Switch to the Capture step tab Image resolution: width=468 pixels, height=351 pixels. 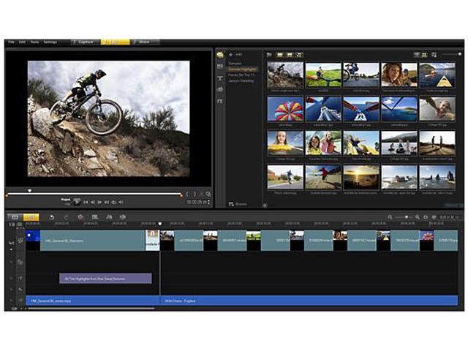(x=85, y=42)
